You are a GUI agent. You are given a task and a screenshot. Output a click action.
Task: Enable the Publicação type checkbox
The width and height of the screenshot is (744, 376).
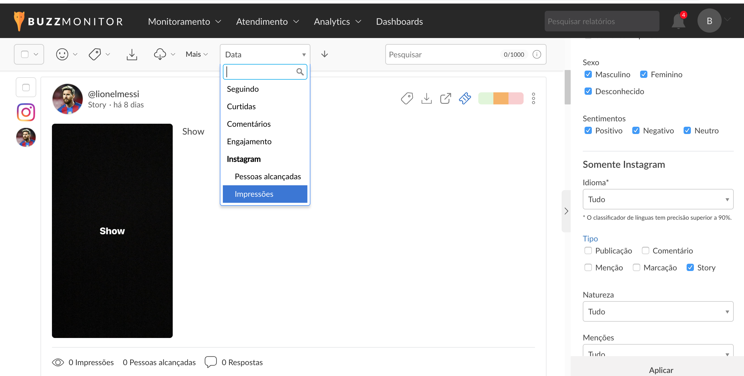588,250
